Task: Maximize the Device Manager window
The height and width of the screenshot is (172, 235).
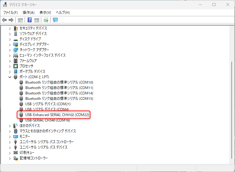Action: click(214, 5)
